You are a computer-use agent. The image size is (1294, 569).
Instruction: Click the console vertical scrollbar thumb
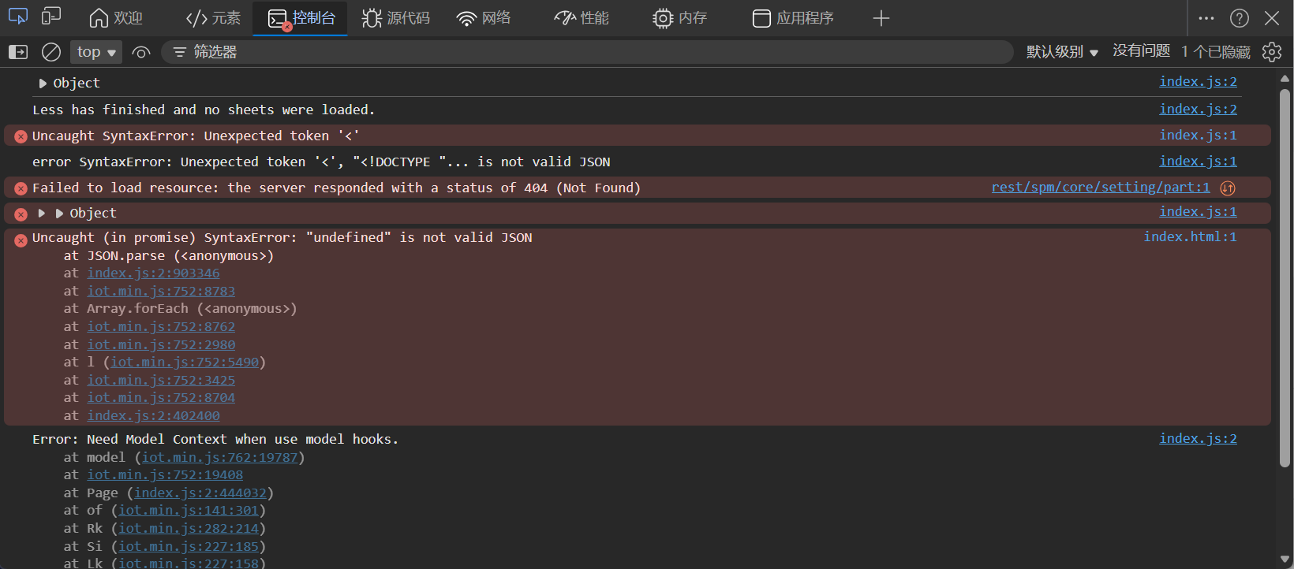[1285, 277]
